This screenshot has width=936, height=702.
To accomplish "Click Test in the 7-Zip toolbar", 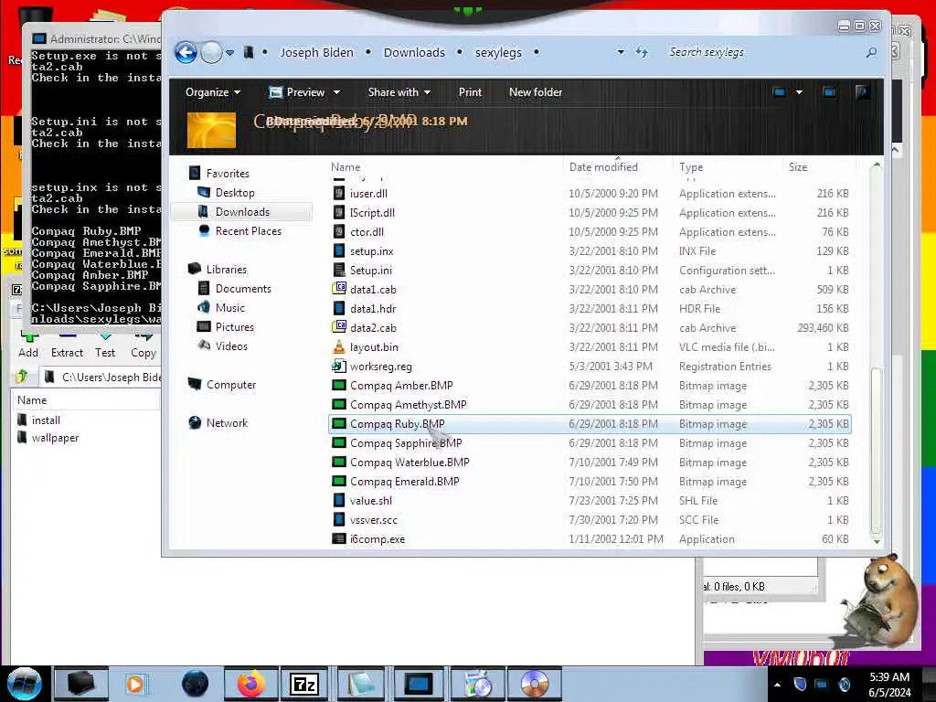I will (105, 345).
